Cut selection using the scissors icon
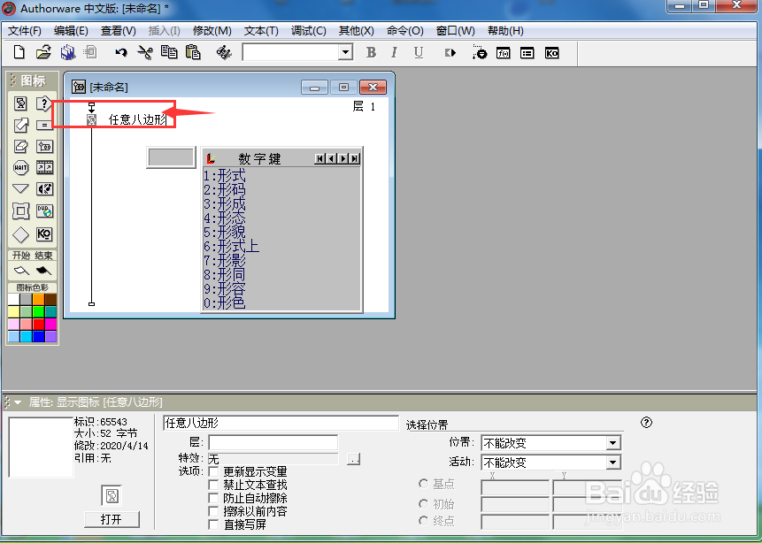 point(145,52)
